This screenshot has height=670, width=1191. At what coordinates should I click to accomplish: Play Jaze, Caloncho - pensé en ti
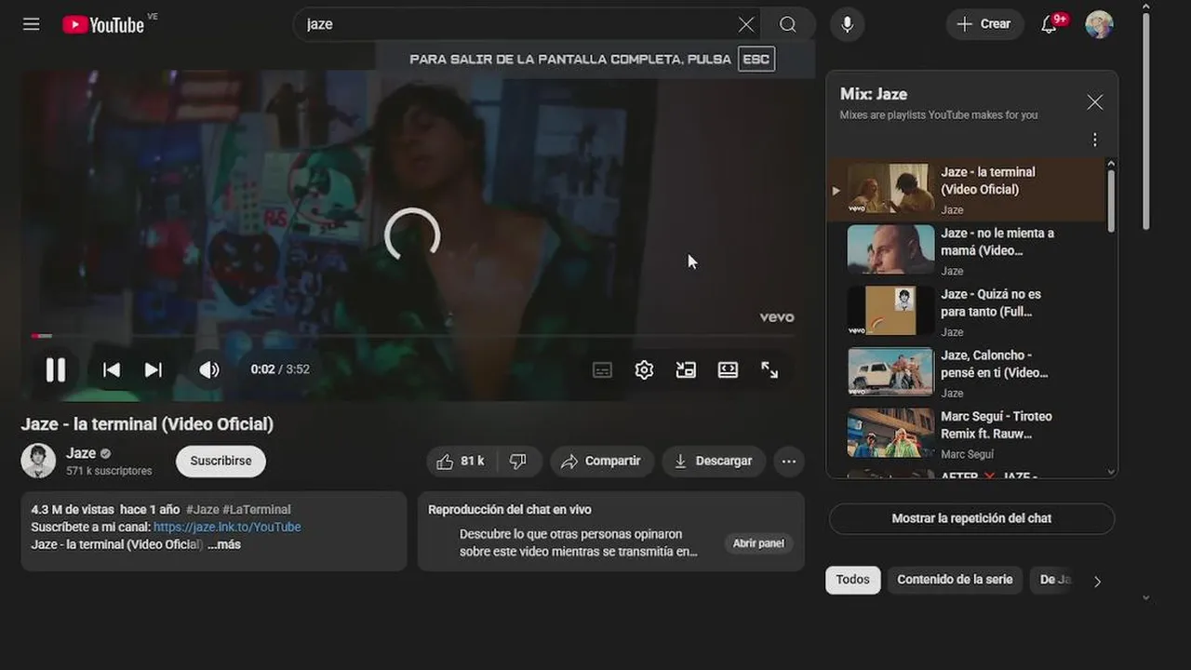click(966, 372)
